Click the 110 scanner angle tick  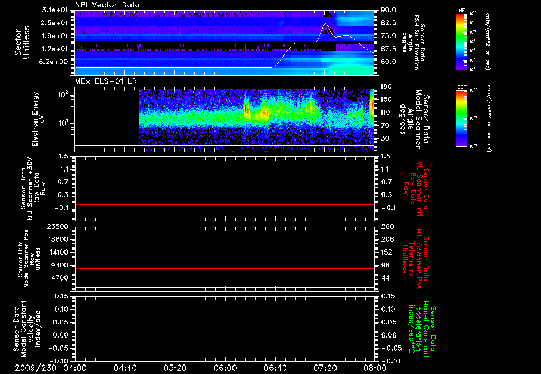[x=386, y=113]
